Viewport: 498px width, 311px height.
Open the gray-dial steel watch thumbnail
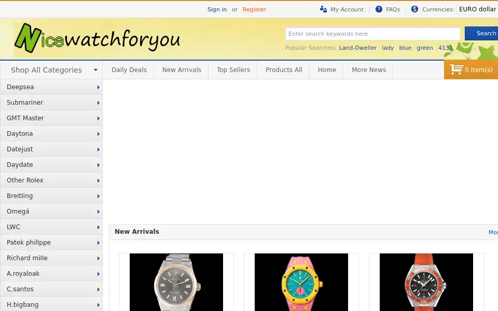tap(176, 282)
